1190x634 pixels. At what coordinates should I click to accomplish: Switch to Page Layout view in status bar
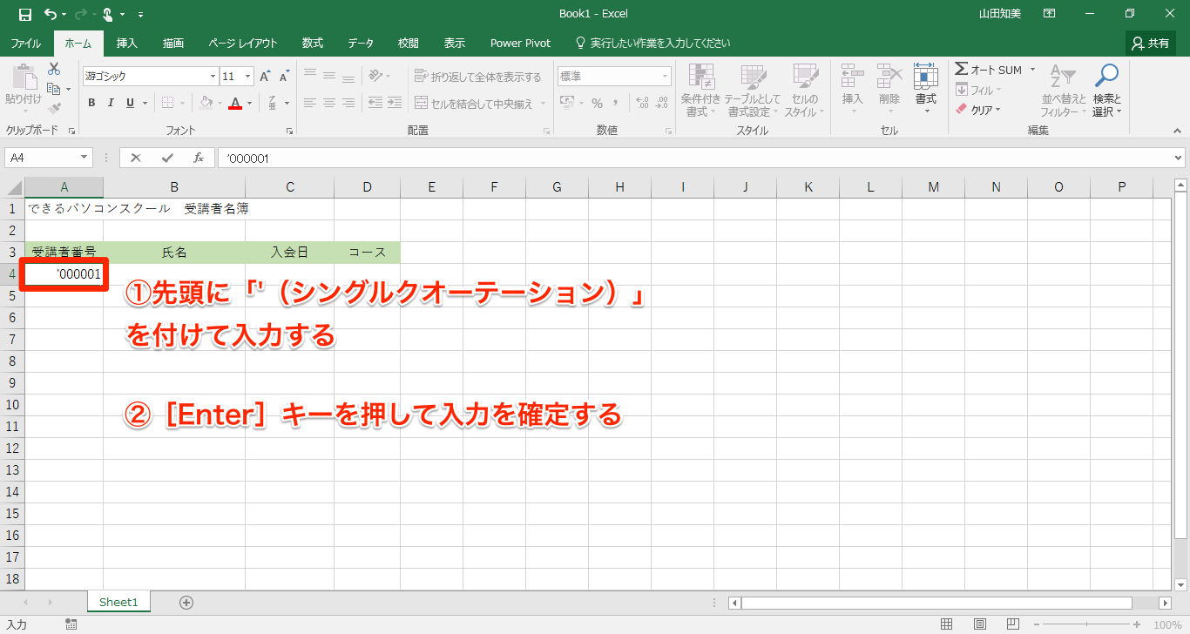tap(980, 624)
